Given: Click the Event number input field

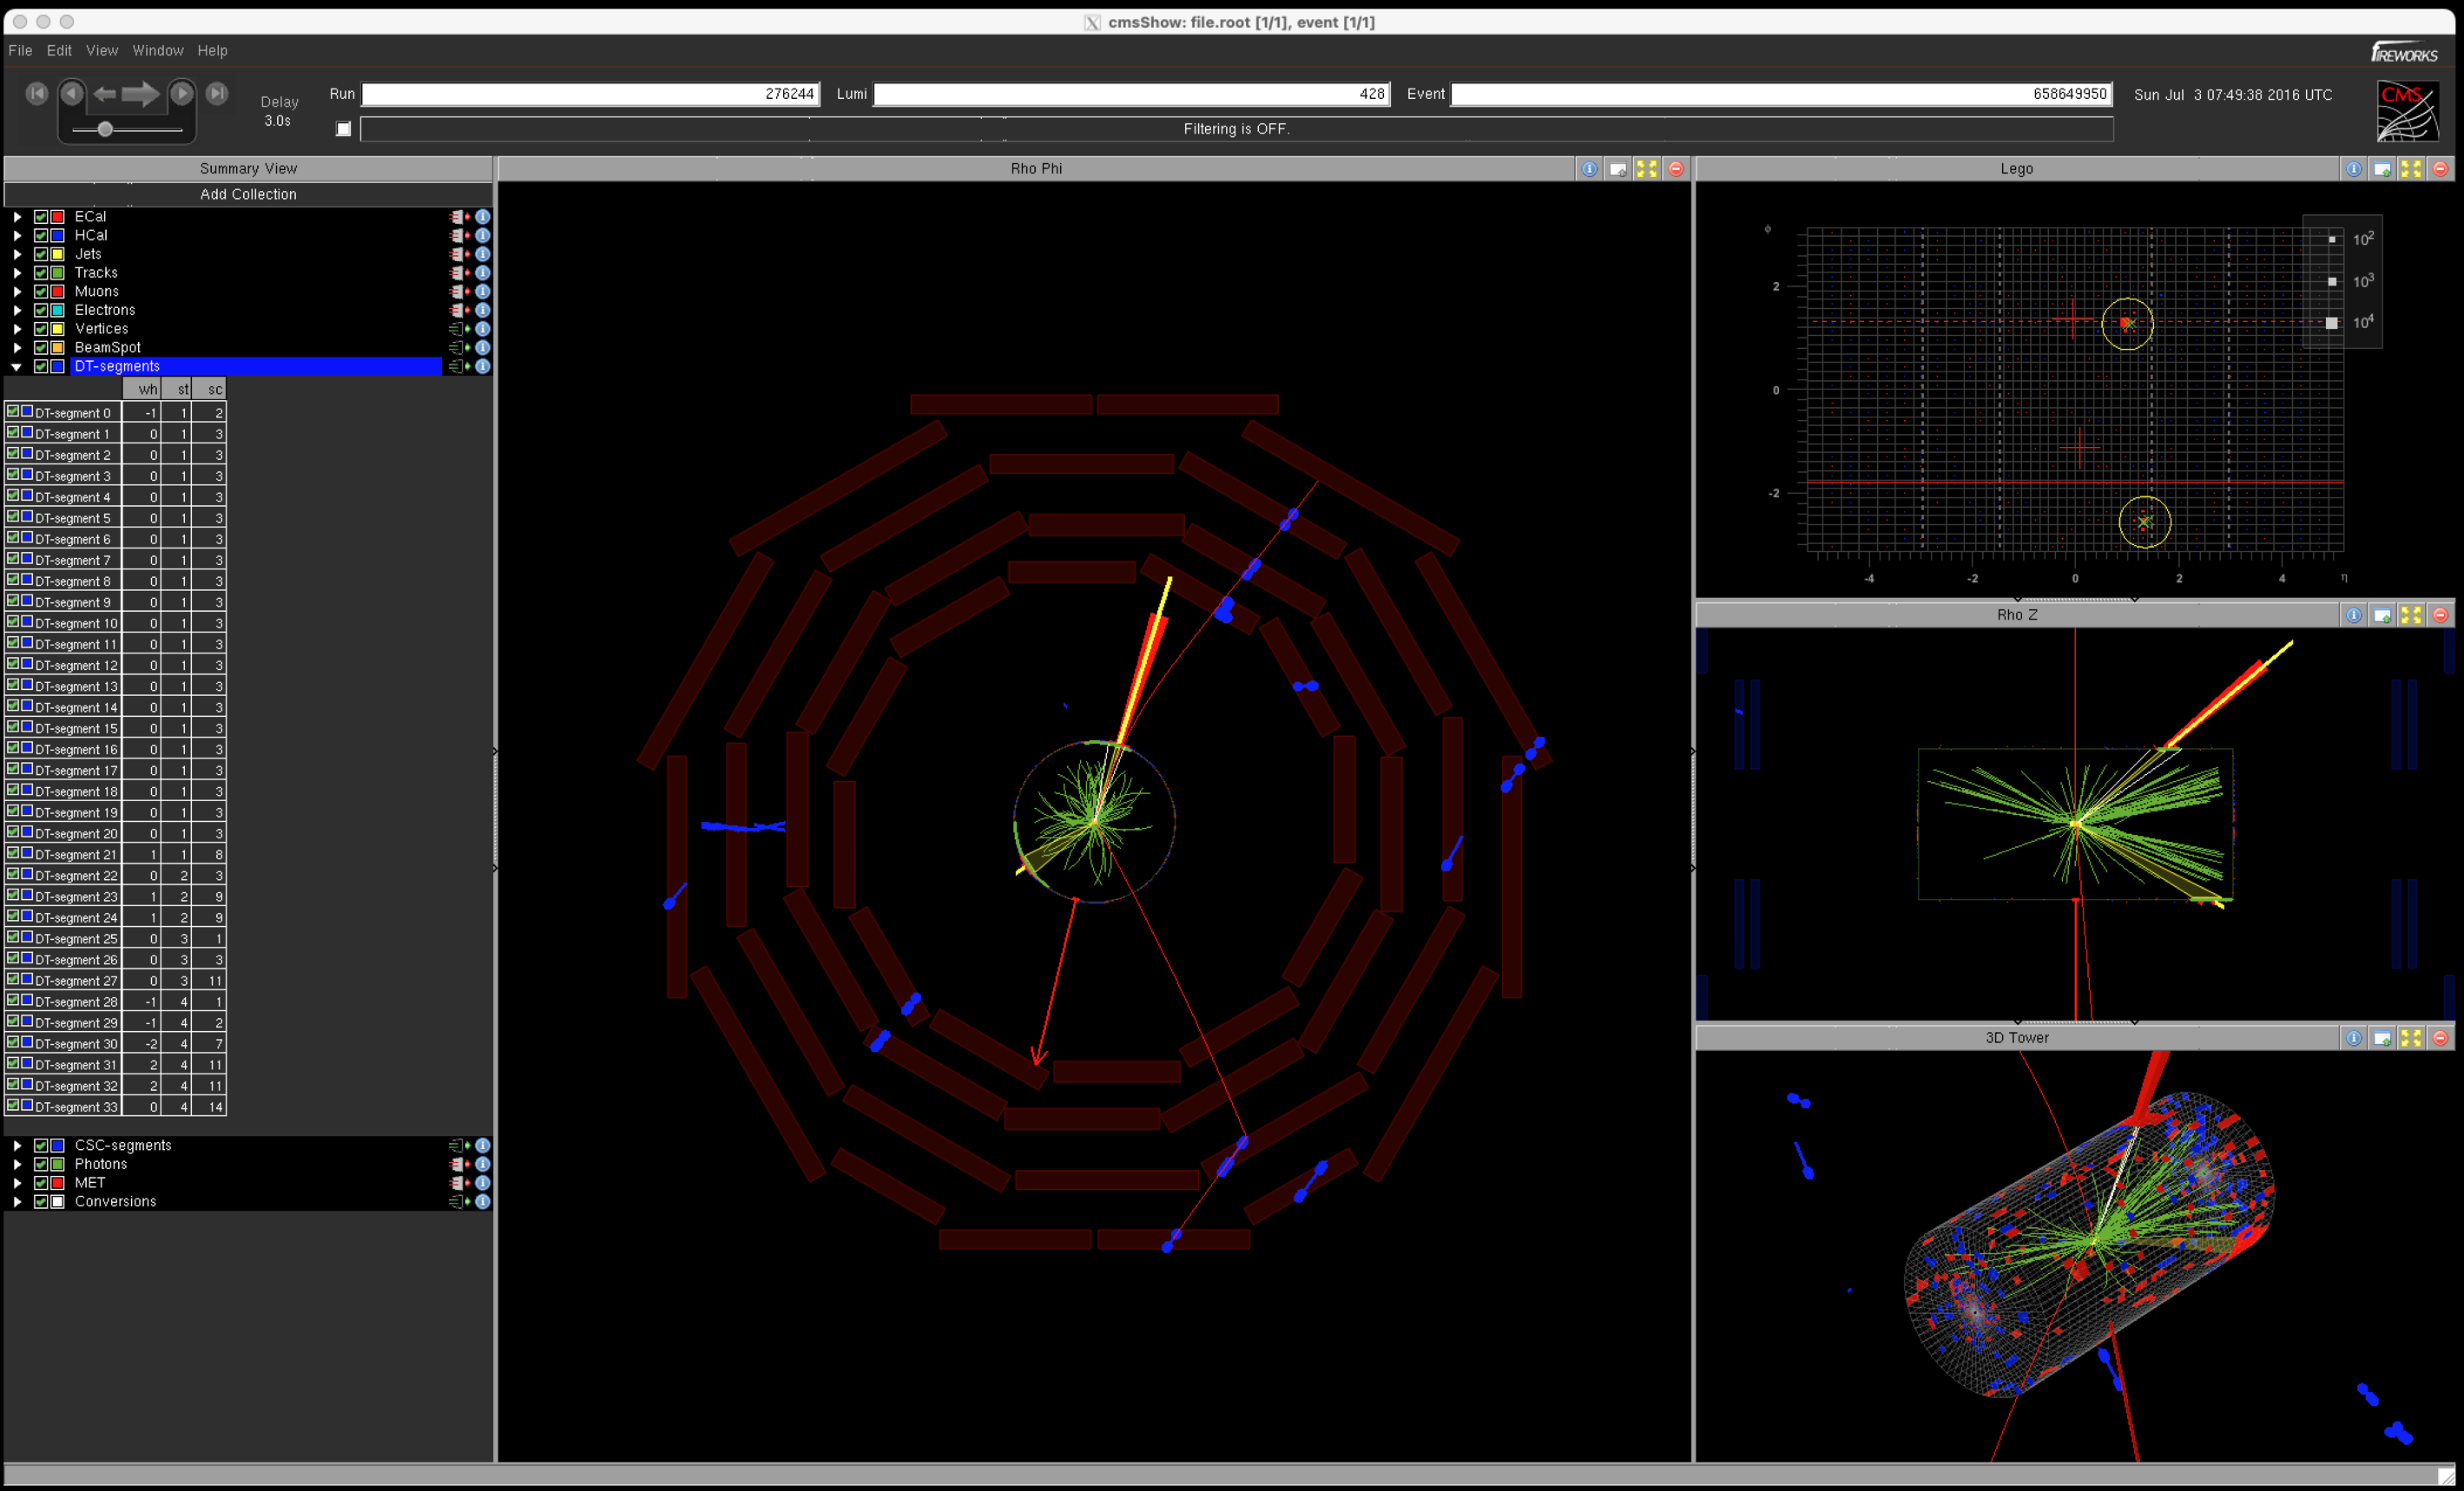Looking at the screenshot, I should pos(1781,94).
